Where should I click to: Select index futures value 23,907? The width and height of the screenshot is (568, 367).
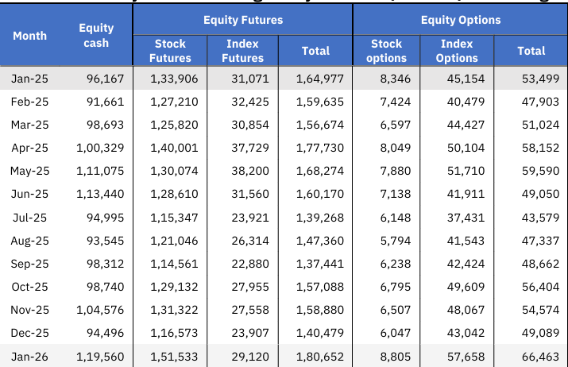[x=250, y=333]
